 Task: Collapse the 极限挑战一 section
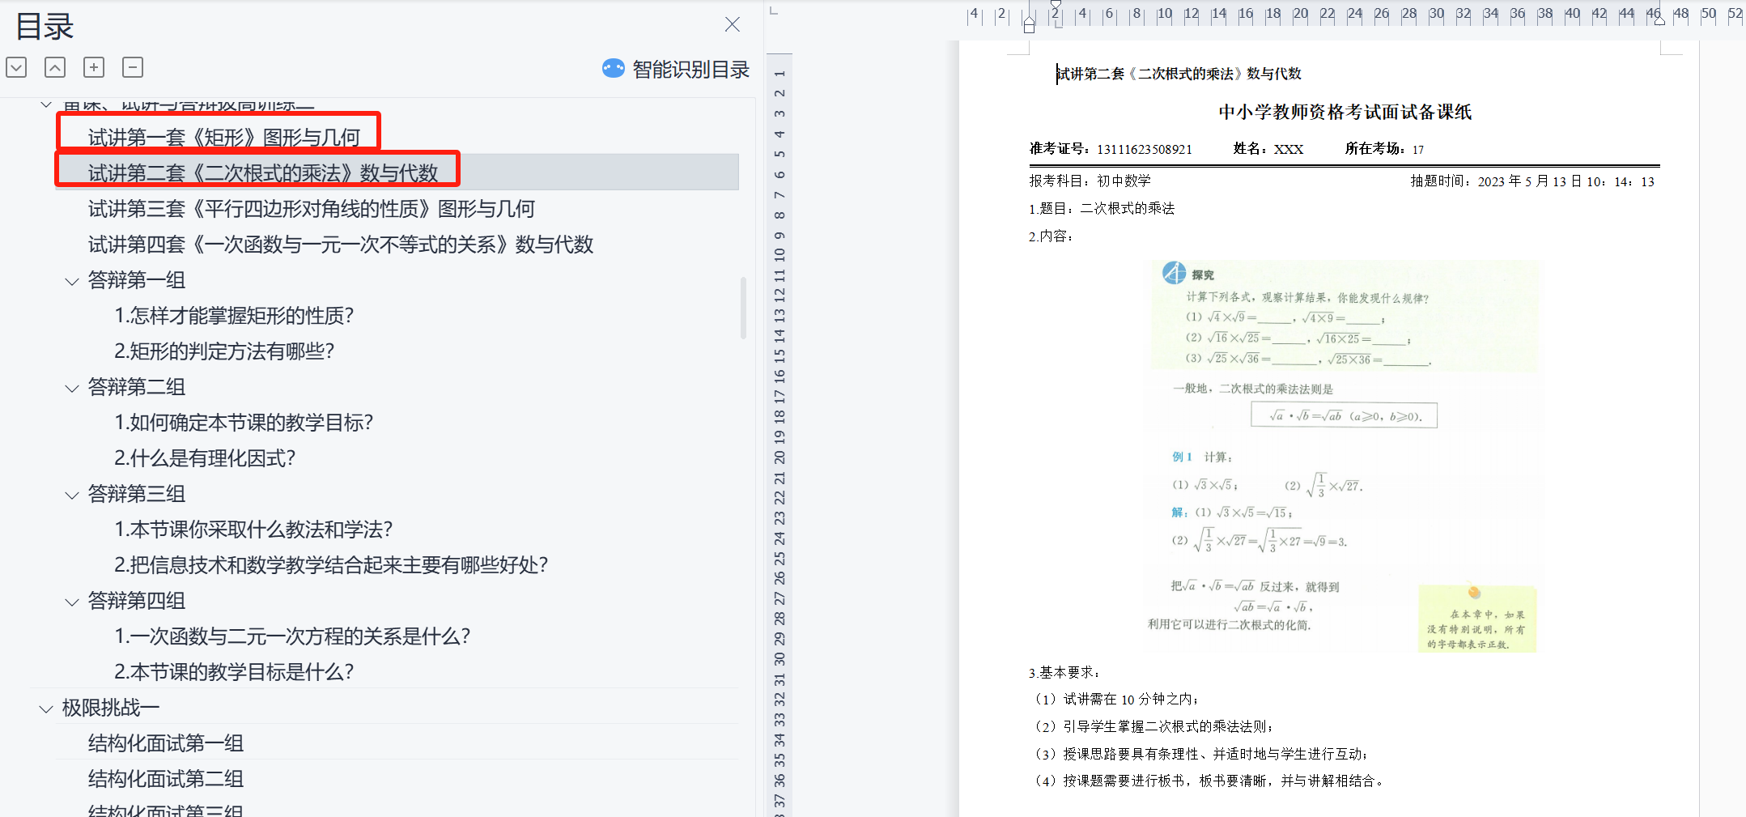[46, 709]
